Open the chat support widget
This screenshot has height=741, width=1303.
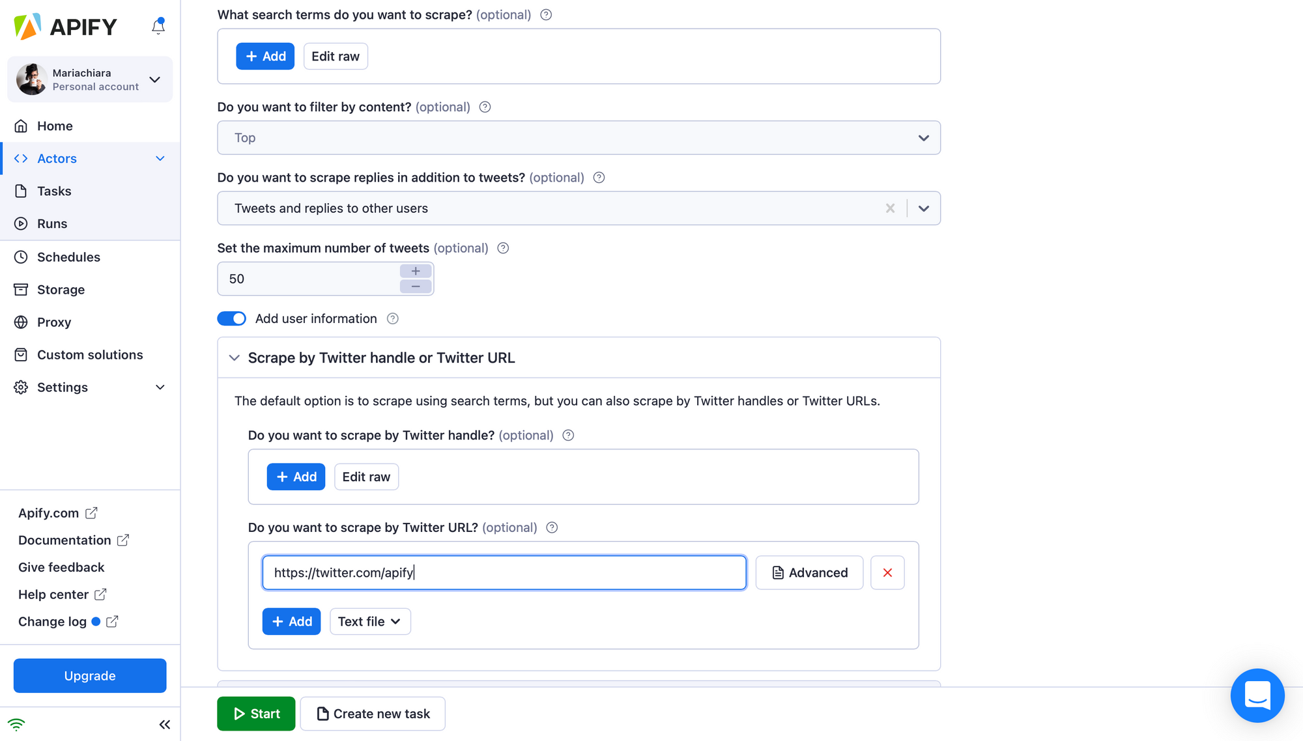point(1257,695)
